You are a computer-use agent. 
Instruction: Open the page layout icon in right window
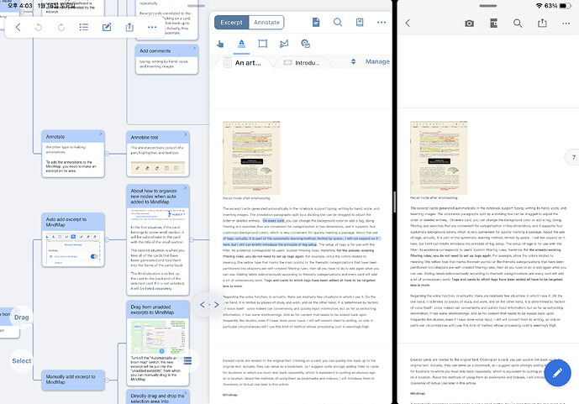[x=493, y=24]
